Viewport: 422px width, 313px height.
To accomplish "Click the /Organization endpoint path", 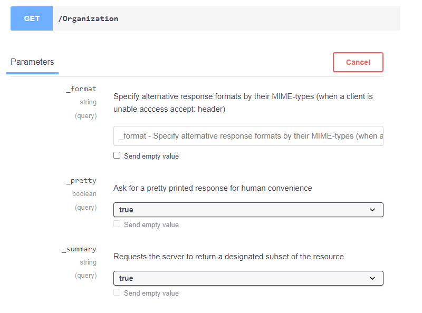I will [x=88, y=18].
